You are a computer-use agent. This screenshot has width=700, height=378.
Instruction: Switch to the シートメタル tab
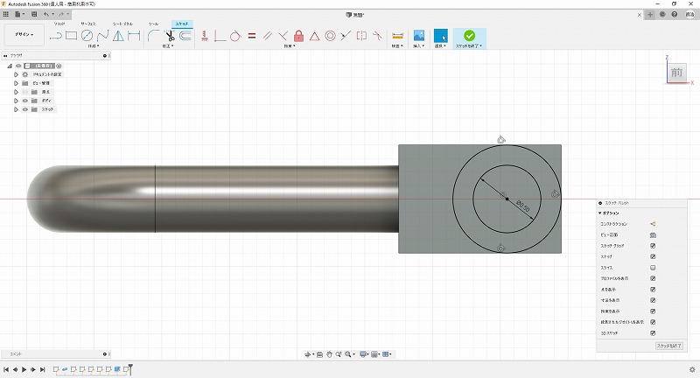click(x=123, y=24)
